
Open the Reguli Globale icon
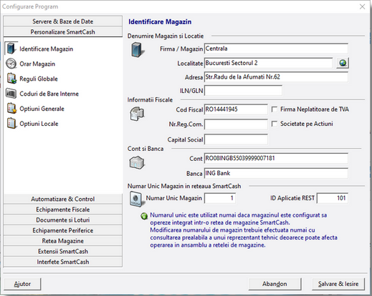pos(11,79)
